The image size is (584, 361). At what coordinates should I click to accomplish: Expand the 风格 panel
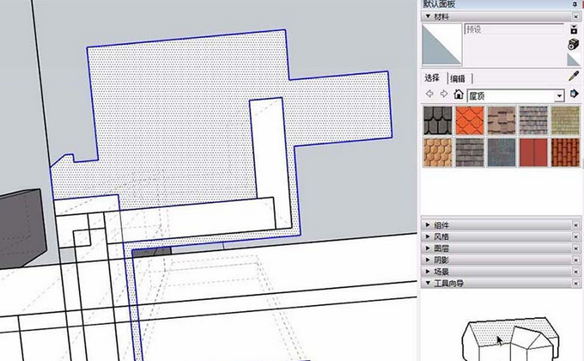[428, 236]
